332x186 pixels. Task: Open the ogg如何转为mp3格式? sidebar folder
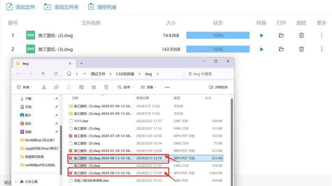(39, 148)
